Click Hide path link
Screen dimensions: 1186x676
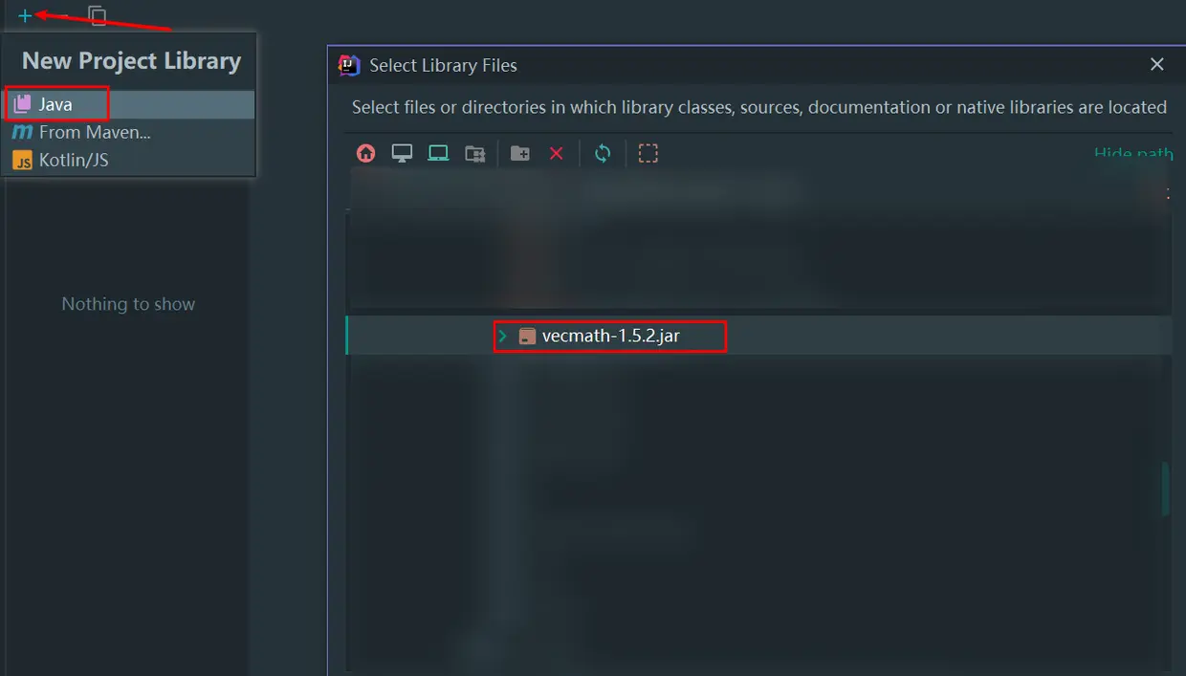click(1133, 153)
